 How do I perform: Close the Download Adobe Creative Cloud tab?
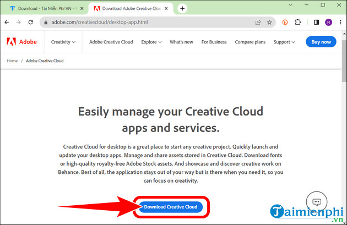click(166, 9)
